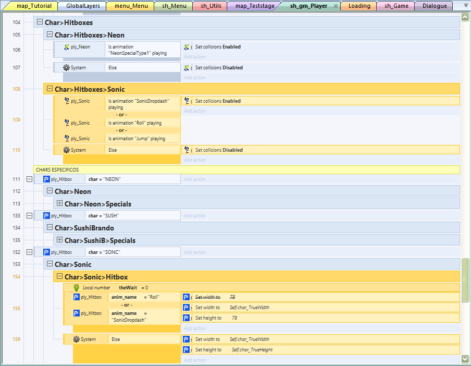Image resolution: width=471 pixels, height=366 pixels.
Task: Collapse the char = "SONC" event
Action: 29,252
